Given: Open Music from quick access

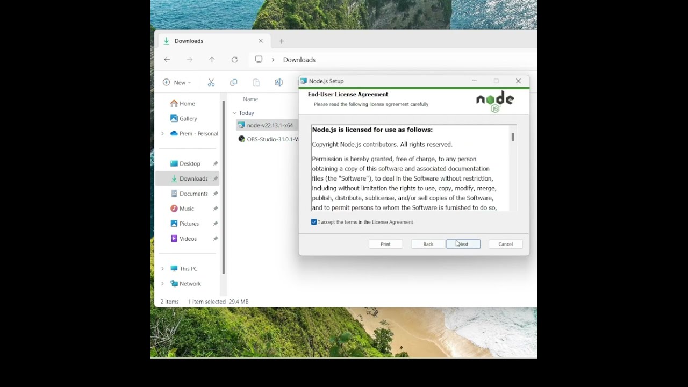Looking at the screenshot, I should (x=187, y=209).
